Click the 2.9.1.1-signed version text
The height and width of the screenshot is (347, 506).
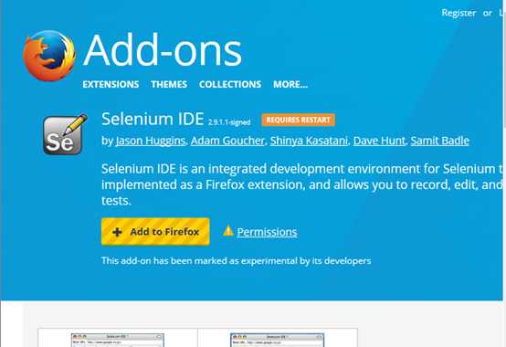point(229,122)
